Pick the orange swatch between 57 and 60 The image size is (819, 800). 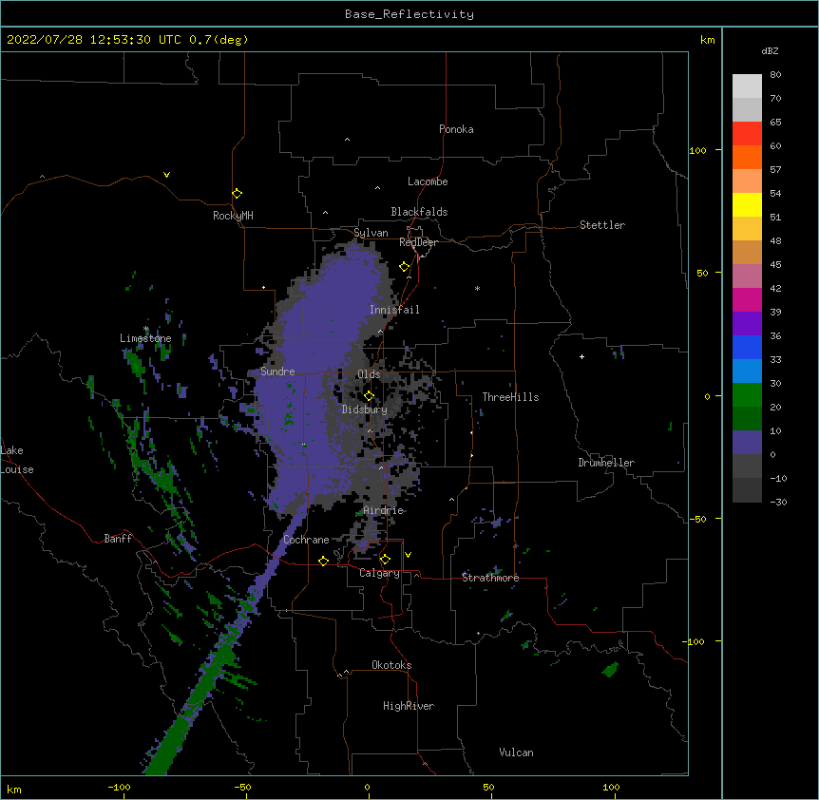pos(747,157)
